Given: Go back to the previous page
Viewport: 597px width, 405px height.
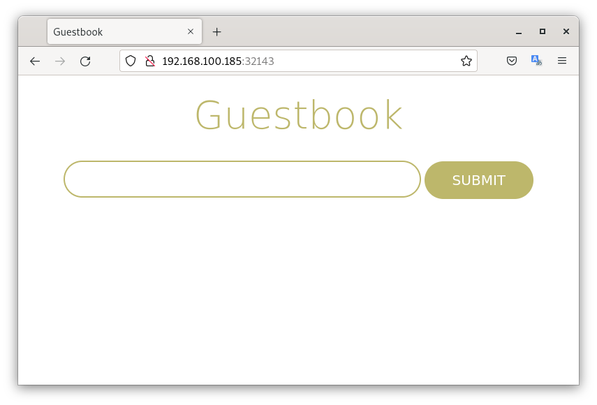Looking at the screenshot, I should pos(35,61).
